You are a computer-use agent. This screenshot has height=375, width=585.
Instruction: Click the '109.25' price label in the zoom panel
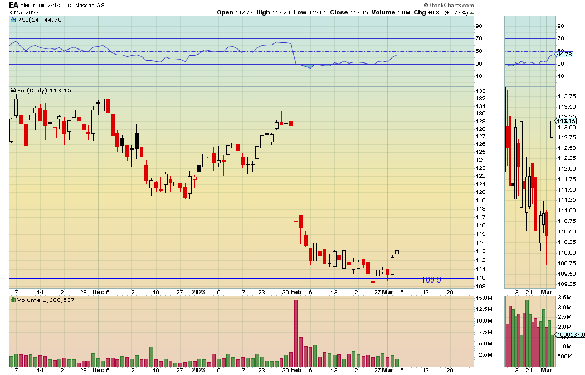[567, 284]
